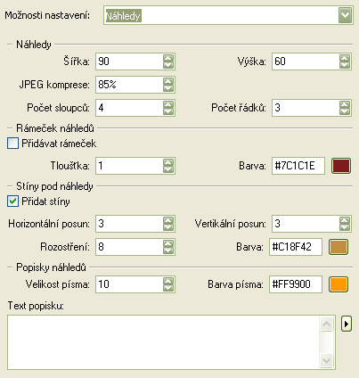The width and height of the screenshot is (359, 378).
Task: Click the text area scrollbar down arrow
Action: tap(326, 360)
